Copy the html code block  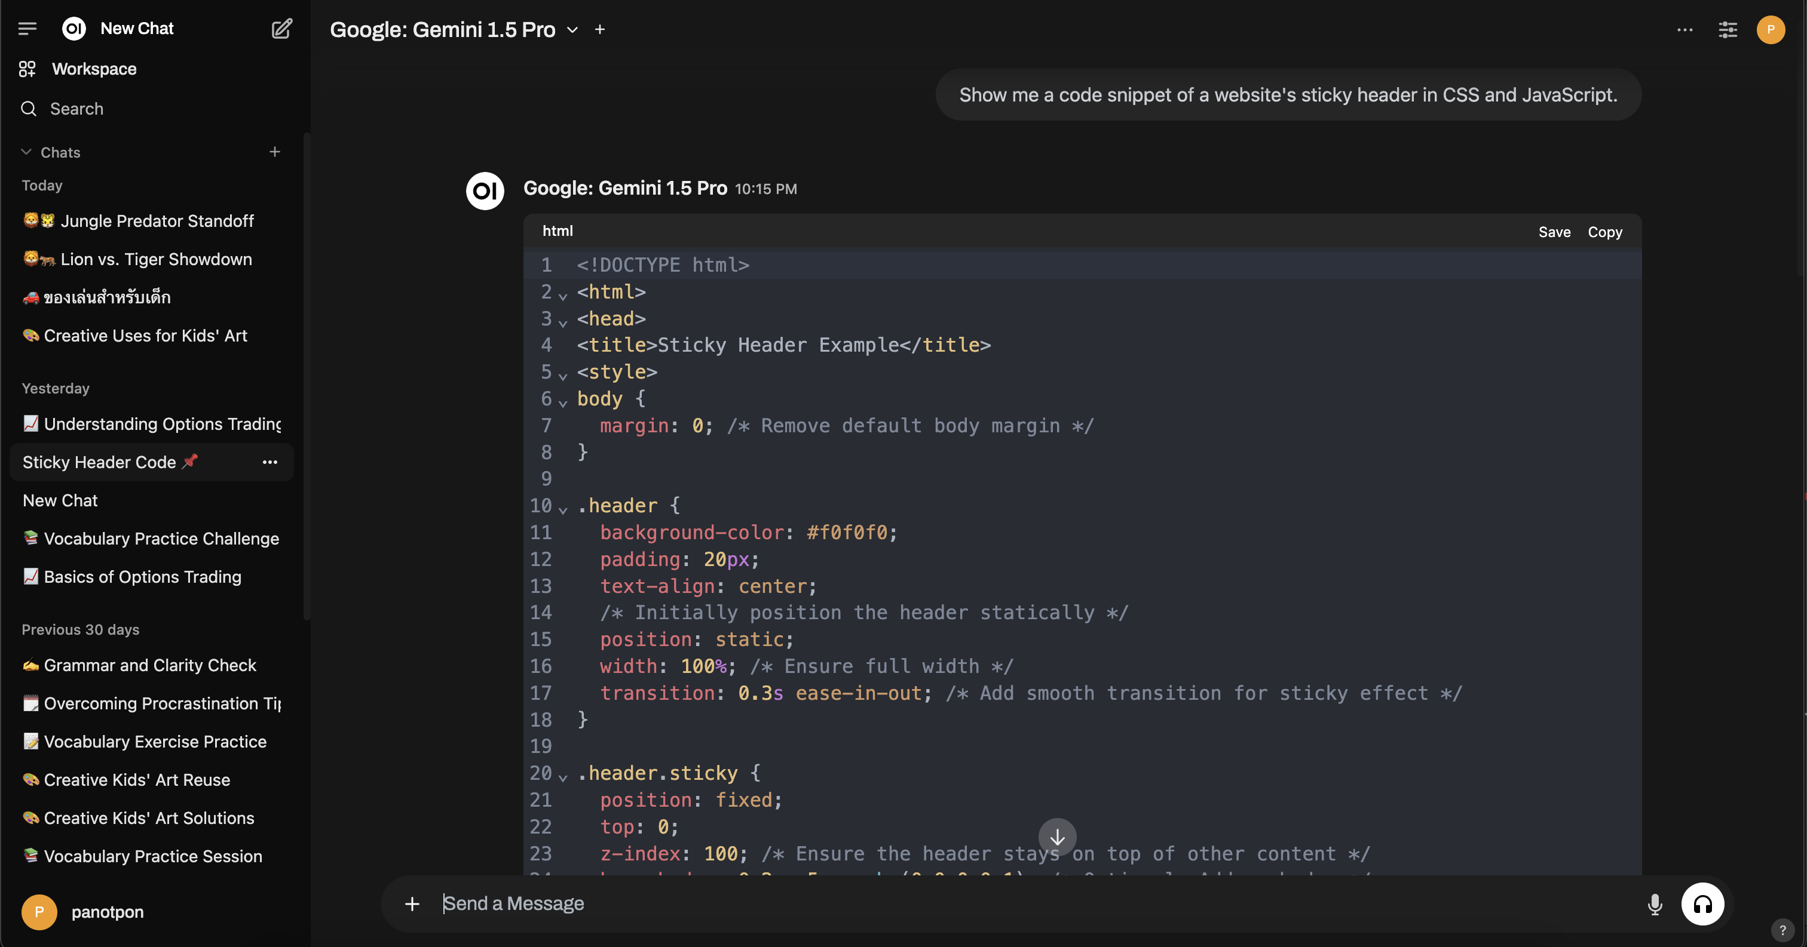(1604, 232)
